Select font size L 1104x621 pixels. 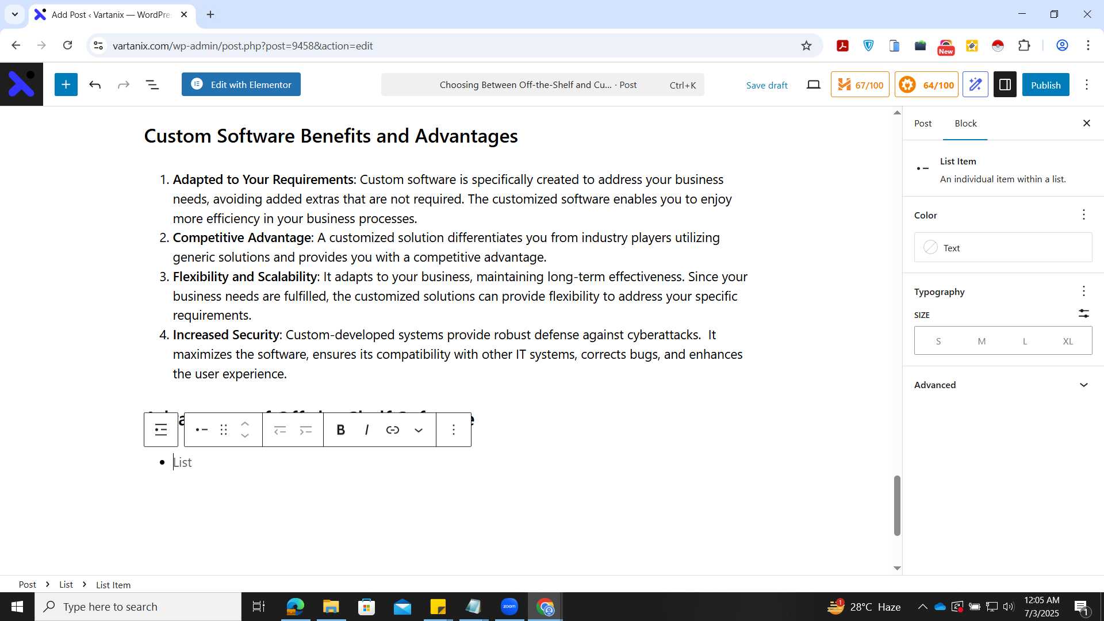click(x=1025, y=341)
